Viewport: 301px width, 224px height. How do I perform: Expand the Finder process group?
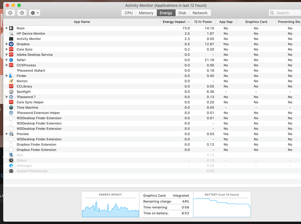(7, 76)
